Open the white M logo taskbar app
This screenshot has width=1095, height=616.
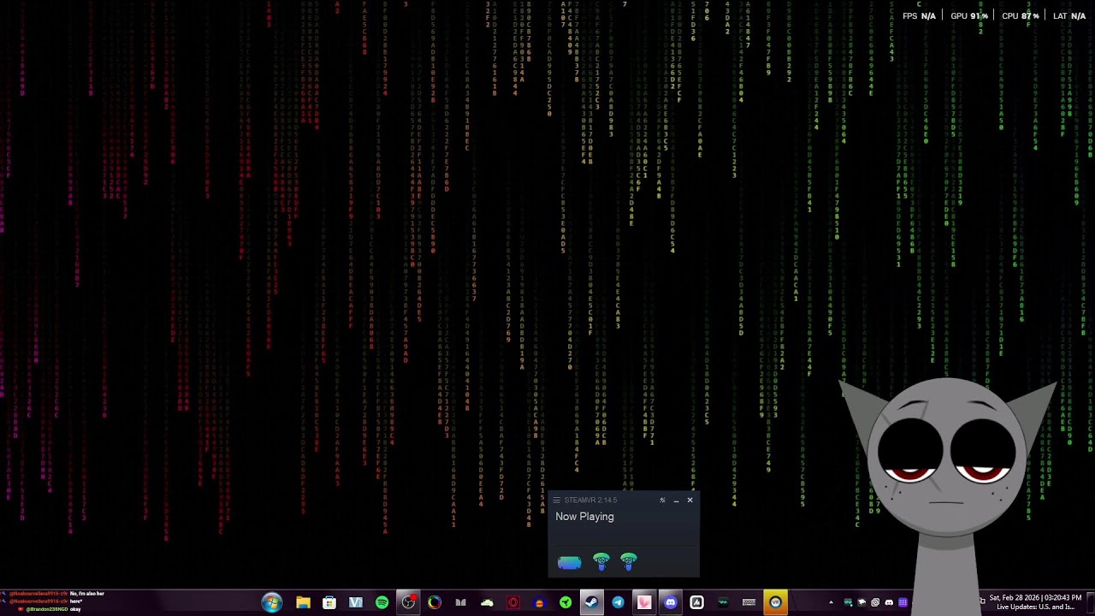pyautogui.click(x=696, y=602)
